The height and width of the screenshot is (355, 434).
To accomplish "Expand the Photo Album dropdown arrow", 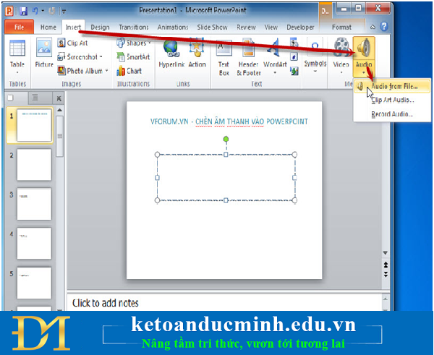I will [x=106, y=71].
